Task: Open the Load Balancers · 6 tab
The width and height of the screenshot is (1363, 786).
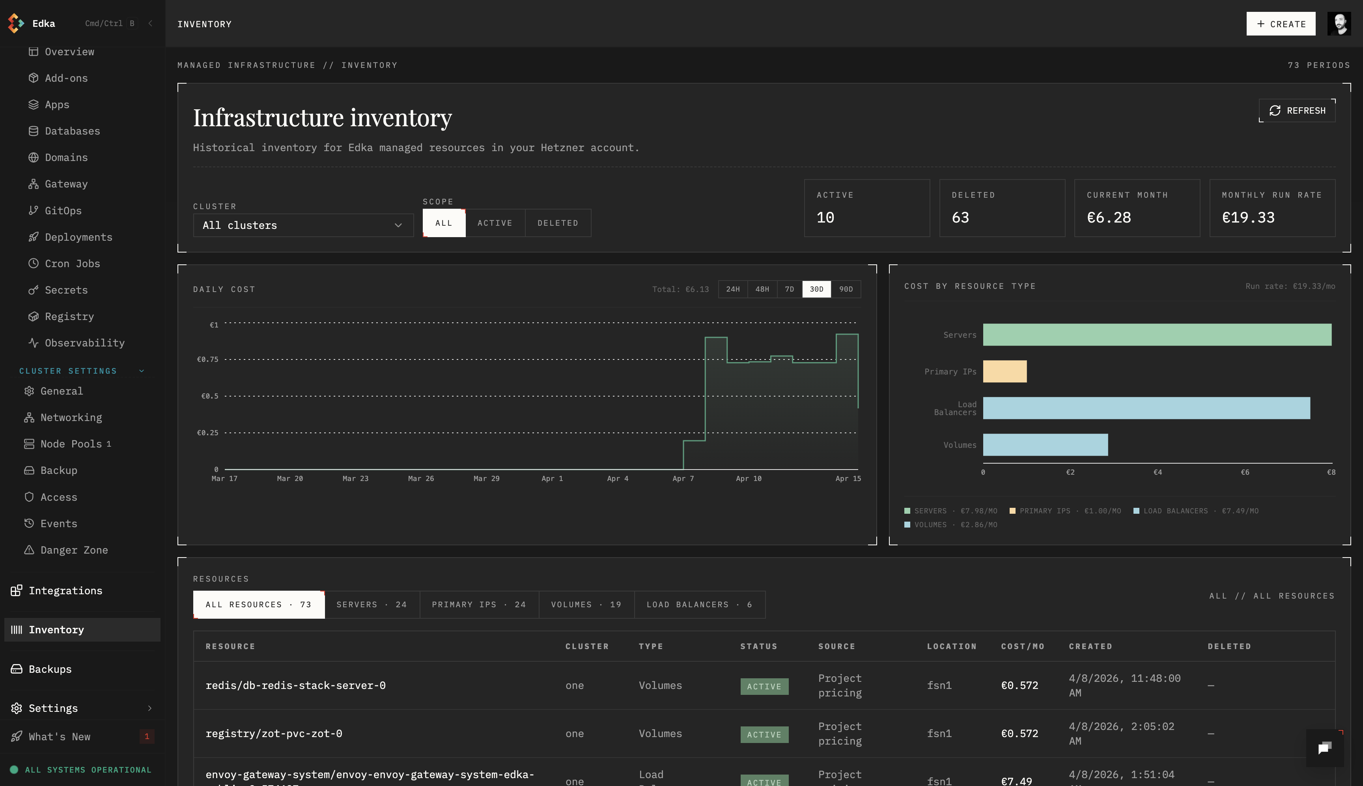Action: click(699, 604)
